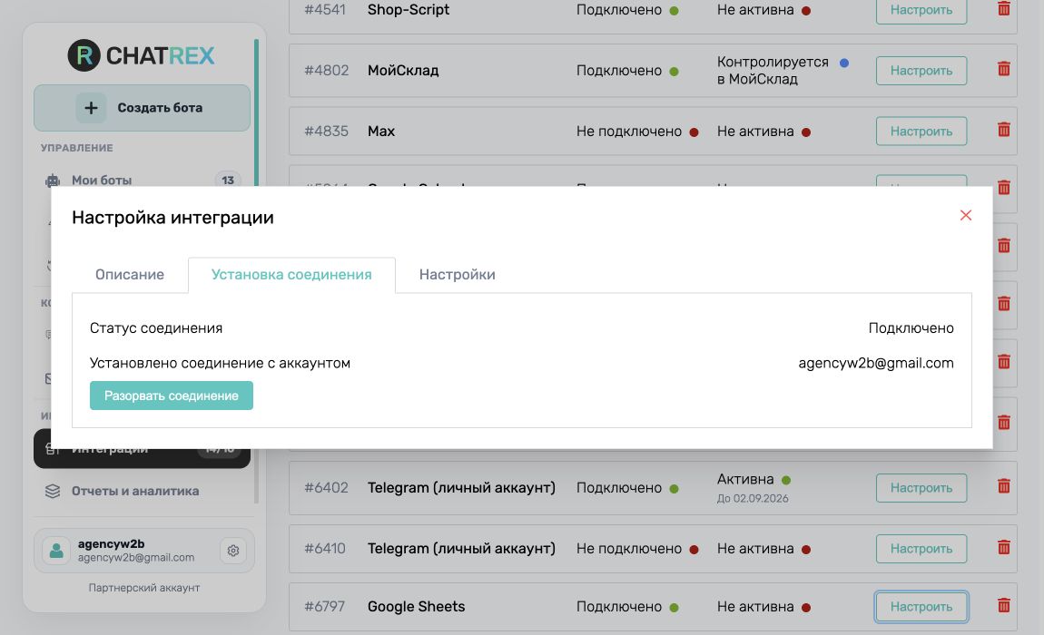The width and height of the screenshot is (1044, 635).
Task: Delete the Shop-Script integration
Action: coord(1003,9)
